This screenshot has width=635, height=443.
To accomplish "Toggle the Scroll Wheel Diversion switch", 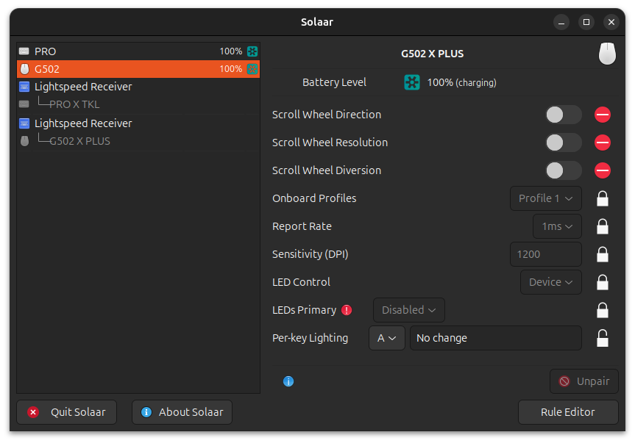I will click(564, 170).
